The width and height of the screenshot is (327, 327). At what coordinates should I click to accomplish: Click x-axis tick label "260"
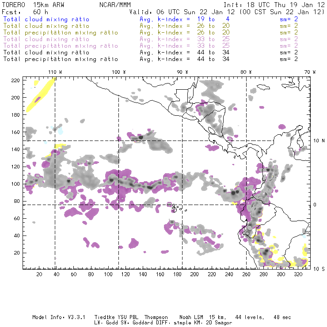click(246, 274)
